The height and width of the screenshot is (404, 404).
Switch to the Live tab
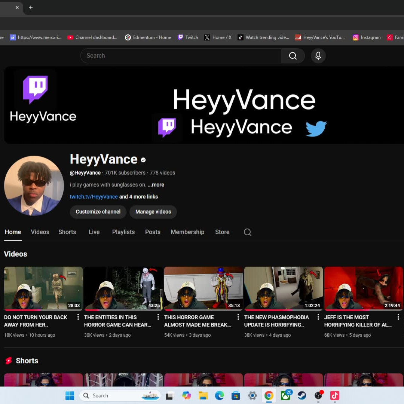(x=94, y=232)
